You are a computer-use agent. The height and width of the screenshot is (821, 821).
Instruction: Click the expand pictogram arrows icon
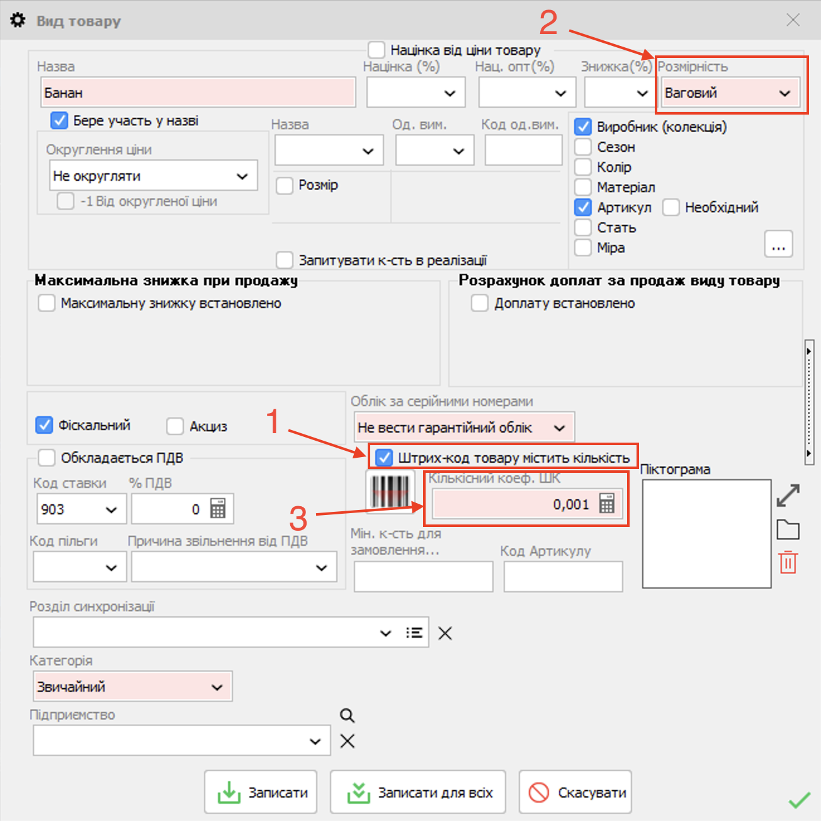coord(788,495)
